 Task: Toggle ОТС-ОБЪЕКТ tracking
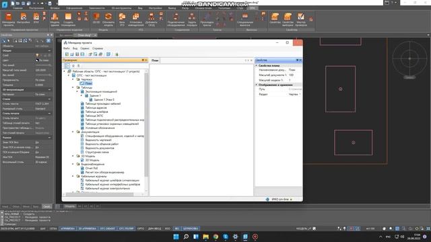click(x=108, y=229)
